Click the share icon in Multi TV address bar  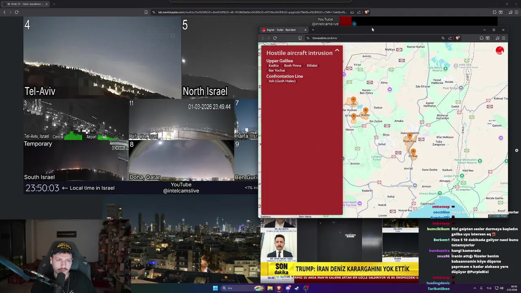coord(359,12)
